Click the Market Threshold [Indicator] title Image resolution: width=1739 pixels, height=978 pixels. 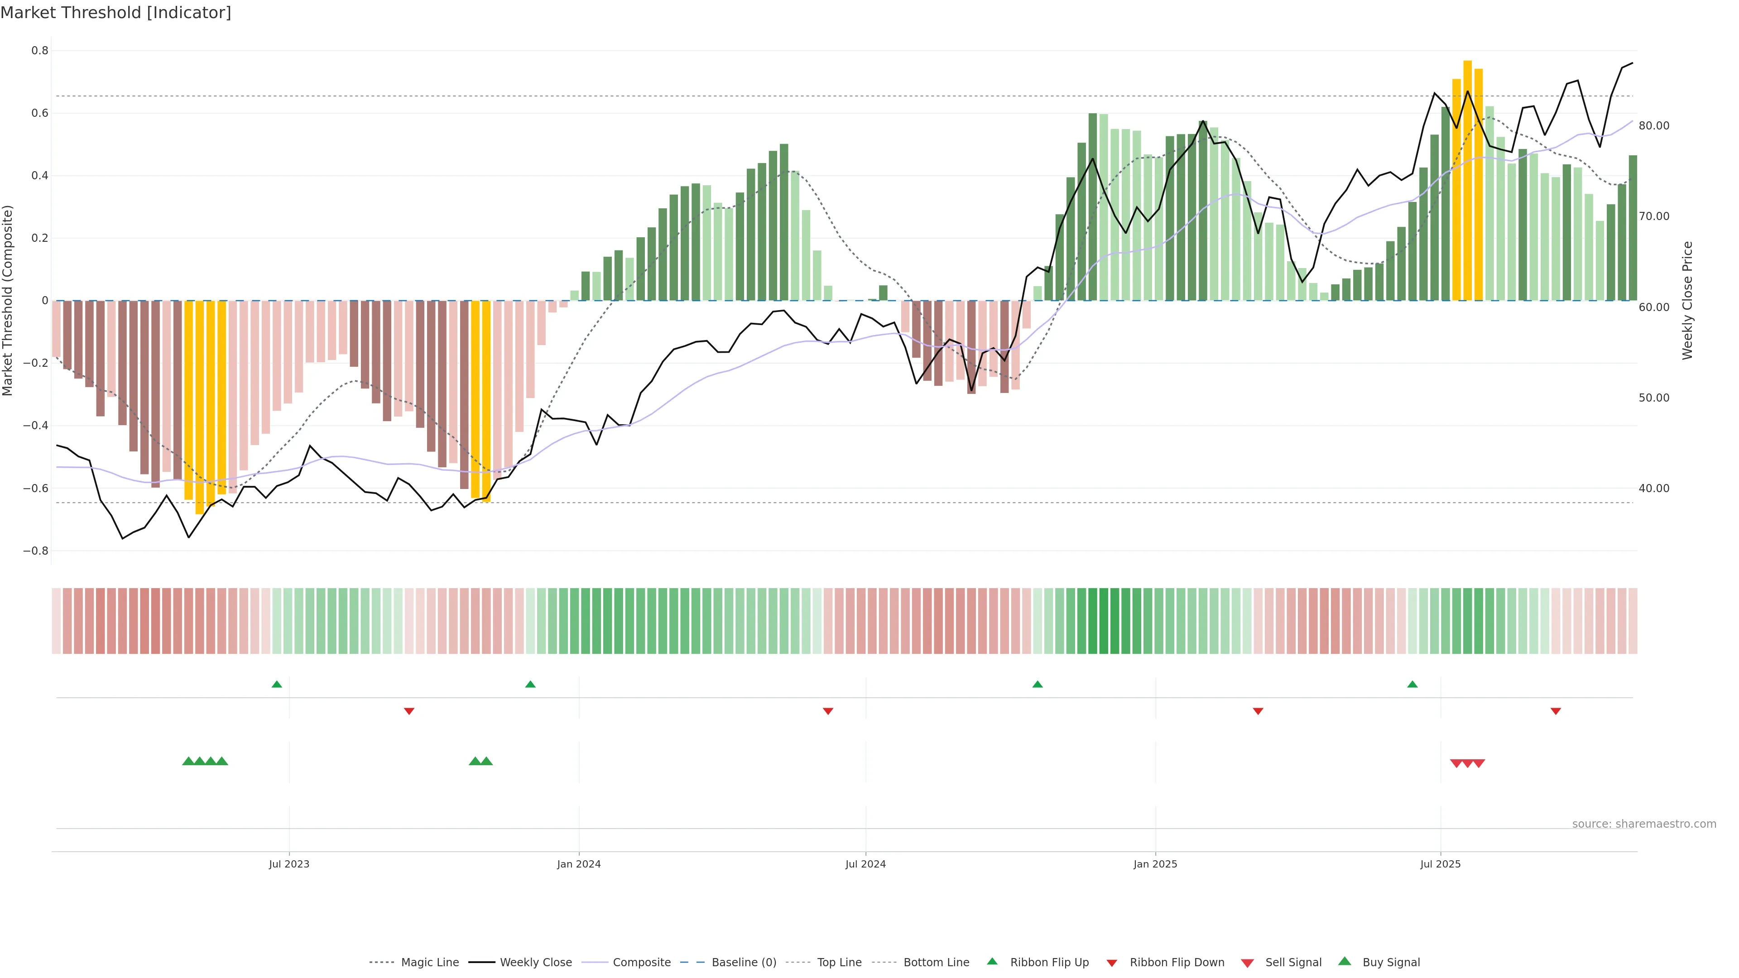click(x=115, y=13)
